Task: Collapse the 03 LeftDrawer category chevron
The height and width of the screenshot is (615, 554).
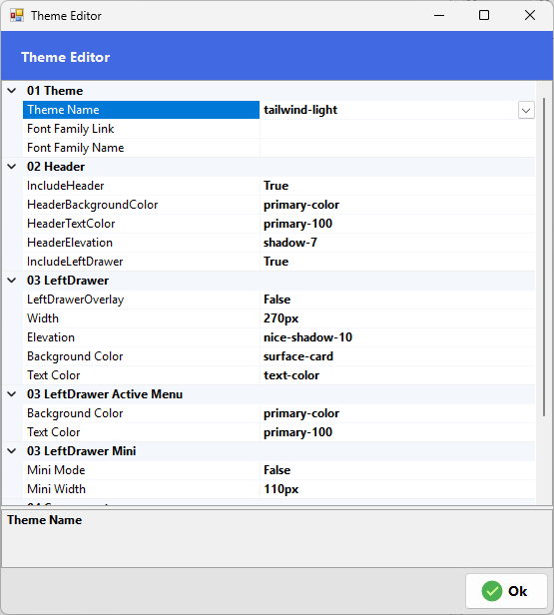Action: pos(12,281)
